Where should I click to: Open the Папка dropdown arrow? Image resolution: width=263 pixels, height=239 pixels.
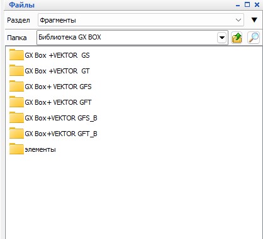pyautogui.click(x=222, y=38)
